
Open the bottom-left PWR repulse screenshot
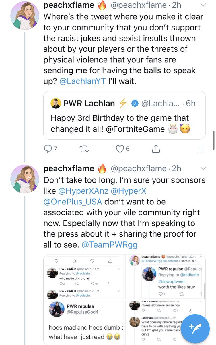tap(83, 323)
